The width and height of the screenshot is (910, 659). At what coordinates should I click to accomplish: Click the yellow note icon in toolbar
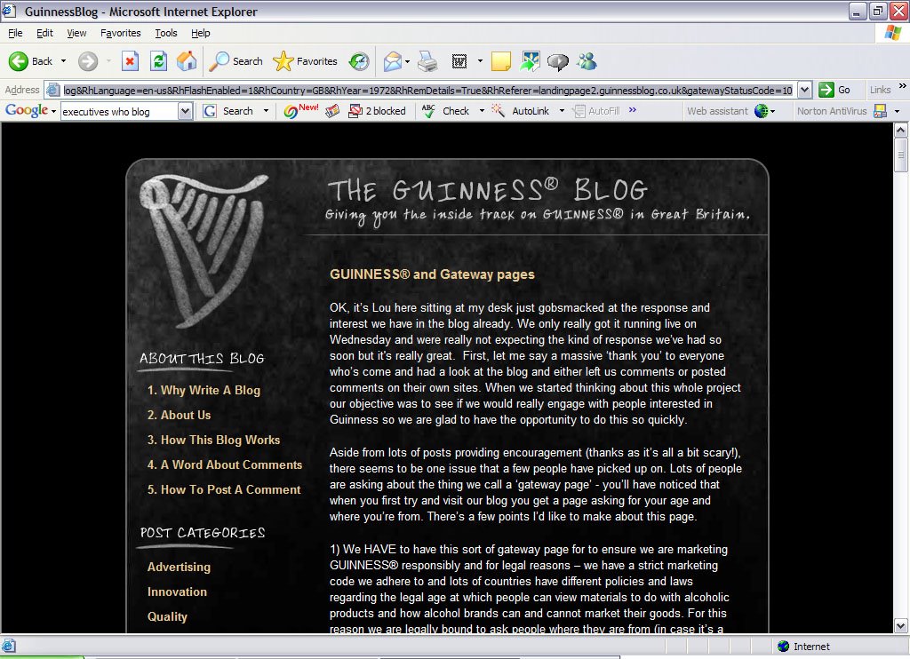[501, 61]
